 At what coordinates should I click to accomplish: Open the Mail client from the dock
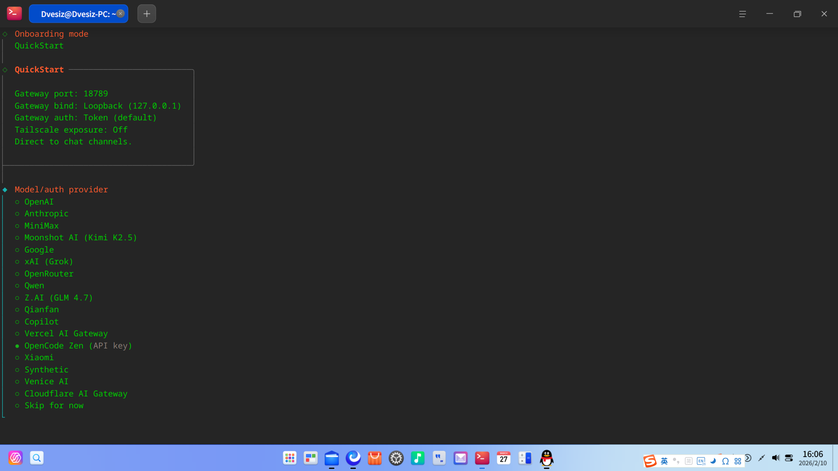(x=460, y=458)
